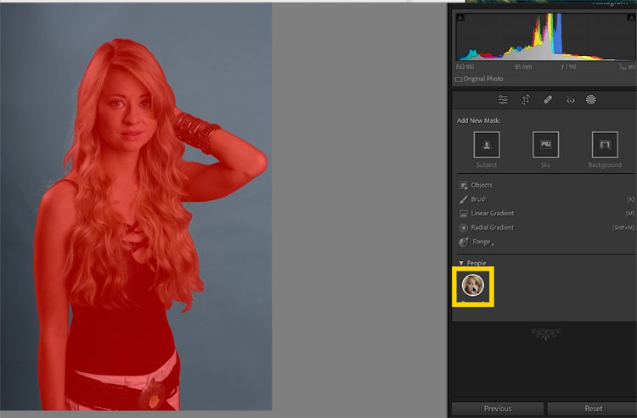The height and width of the screenshot is (418, 637).
Task: Click the 'Add New Mask:' label
Action: 478,120
